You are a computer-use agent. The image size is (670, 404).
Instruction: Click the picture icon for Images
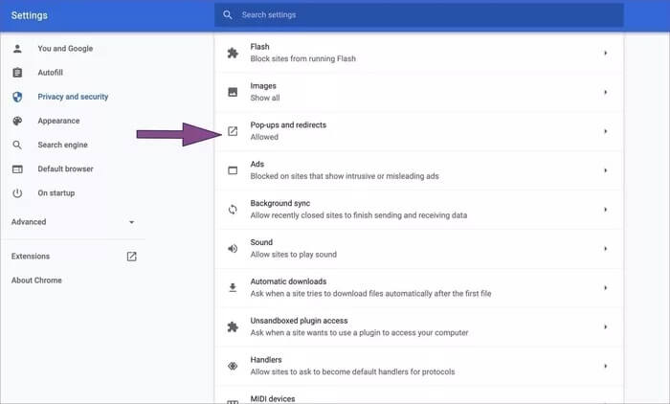[233, 92]
